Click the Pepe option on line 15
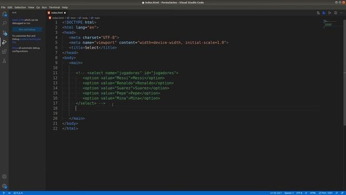 pos(121,93)
